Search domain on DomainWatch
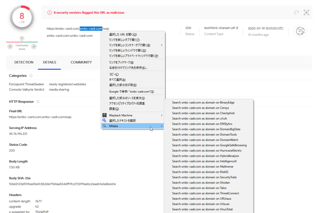The height and width of the screenshot is (213, 317). 209,140
